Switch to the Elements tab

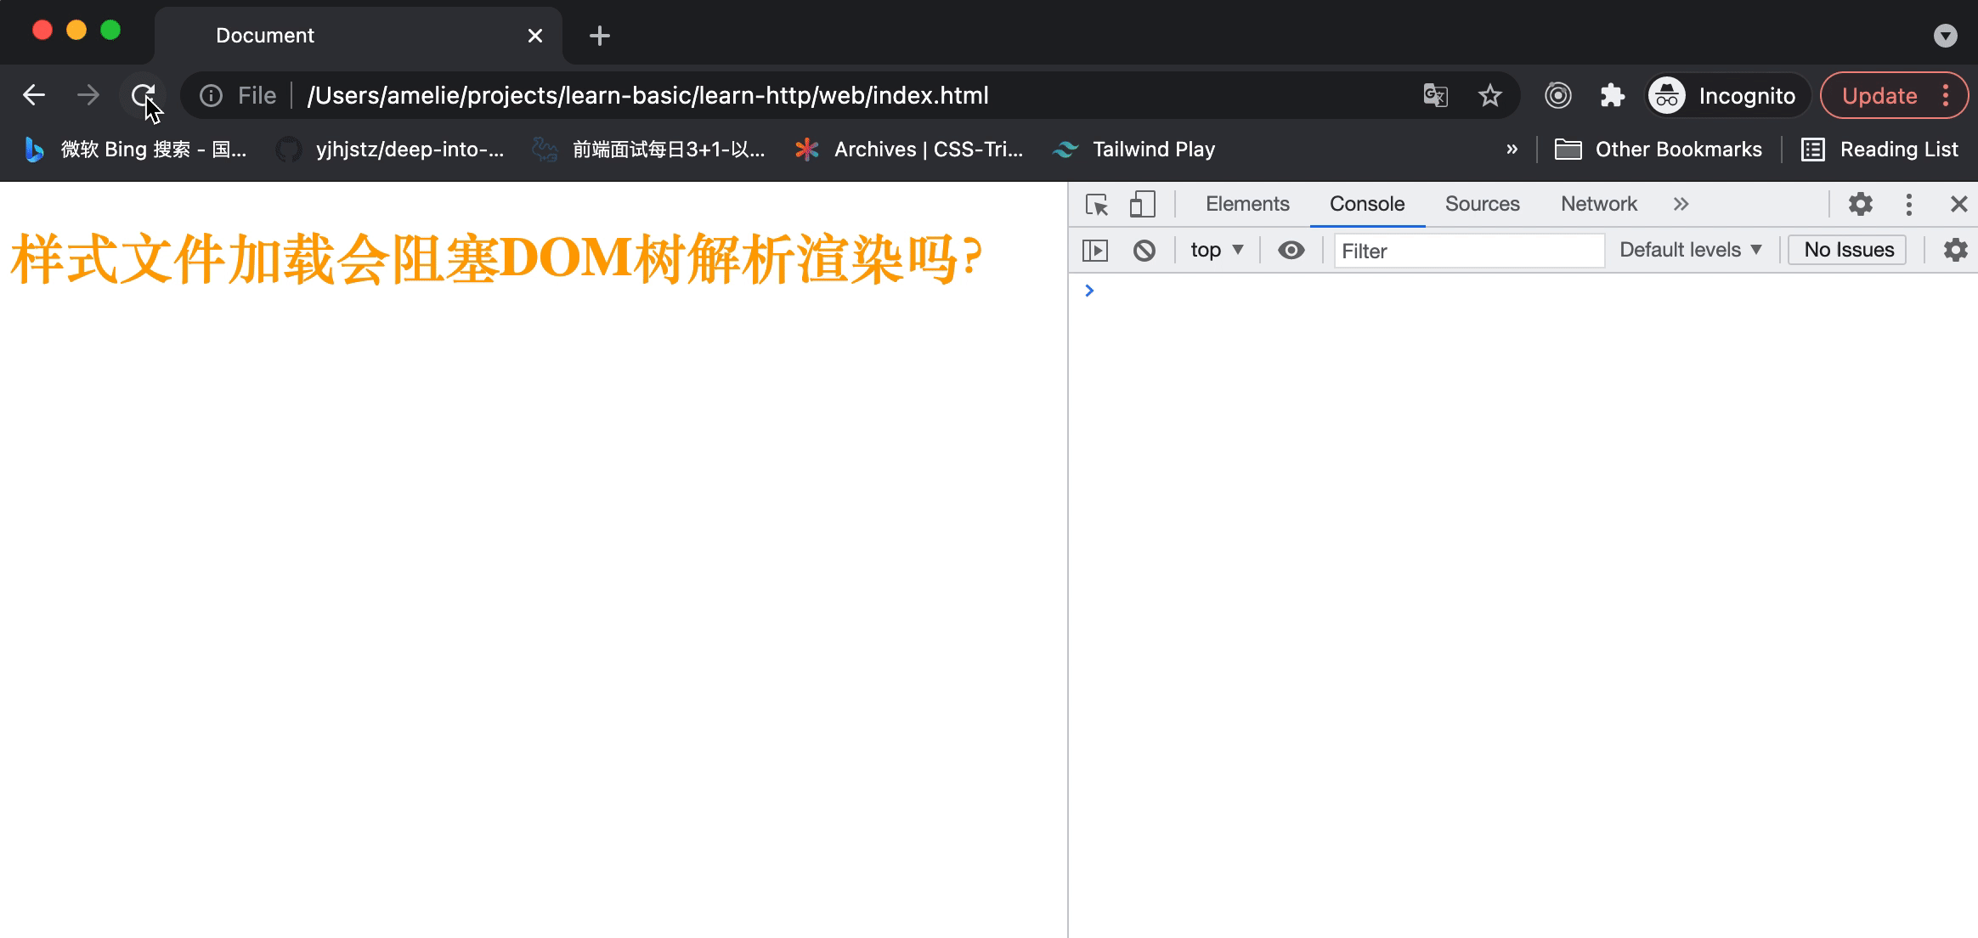[1246, 204]
